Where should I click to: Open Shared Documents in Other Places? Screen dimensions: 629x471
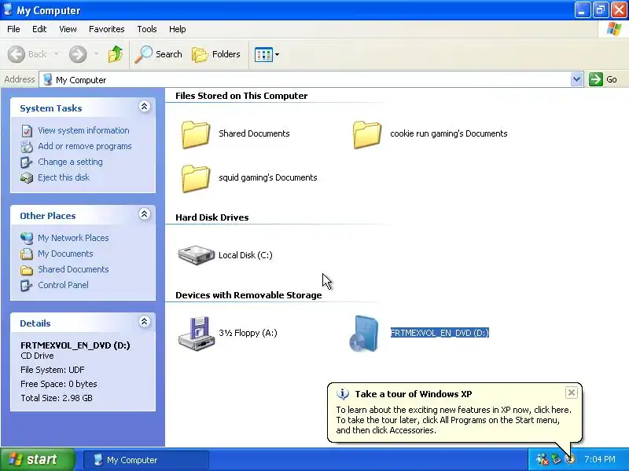(x=73, y=269)
